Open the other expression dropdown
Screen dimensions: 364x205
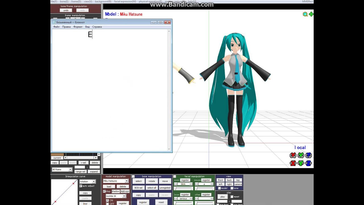coord(204,199)
